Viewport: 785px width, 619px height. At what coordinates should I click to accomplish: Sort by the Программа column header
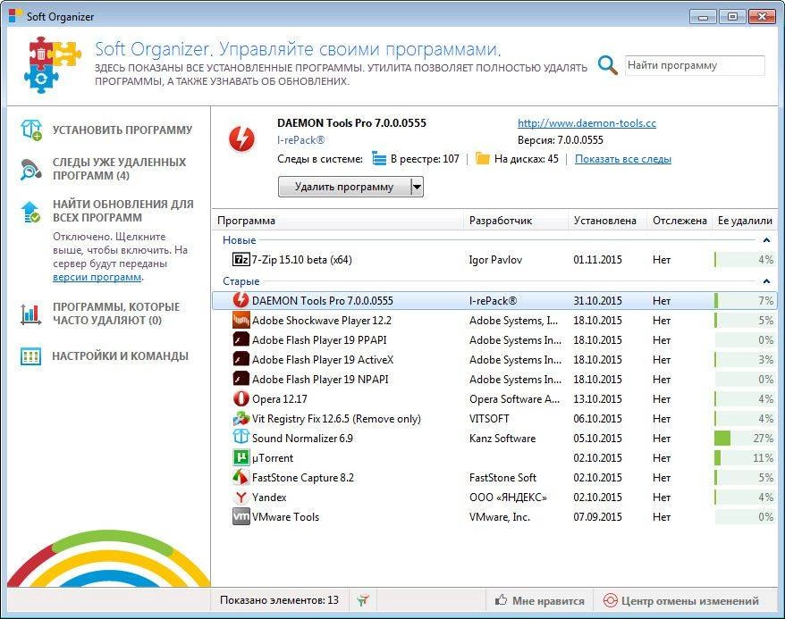point(339,221)
